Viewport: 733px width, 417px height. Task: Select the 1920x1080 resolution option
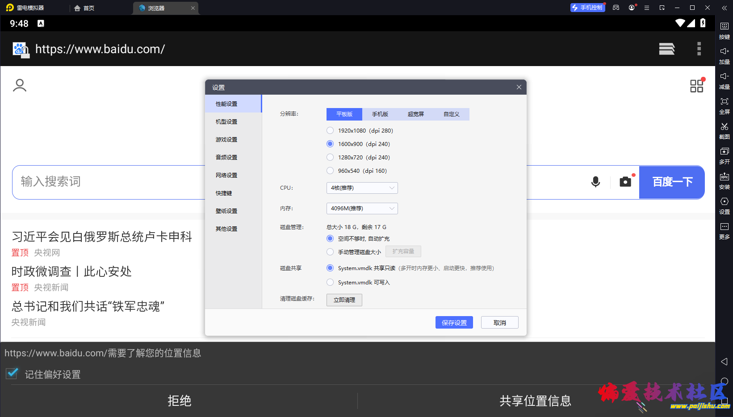click(330, 130)
